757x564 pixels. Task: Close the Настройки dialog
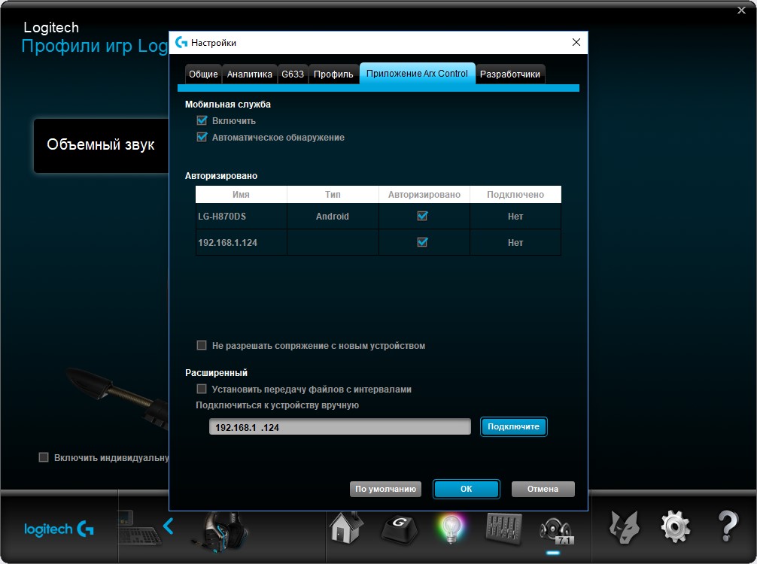point(576,42)
